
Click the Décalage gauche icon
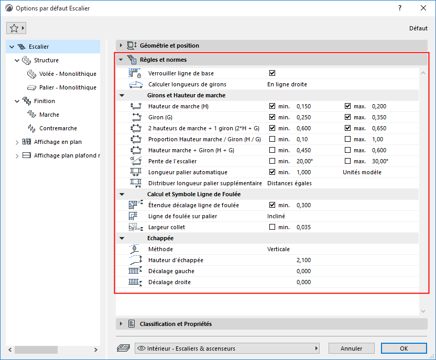[135, 271]
